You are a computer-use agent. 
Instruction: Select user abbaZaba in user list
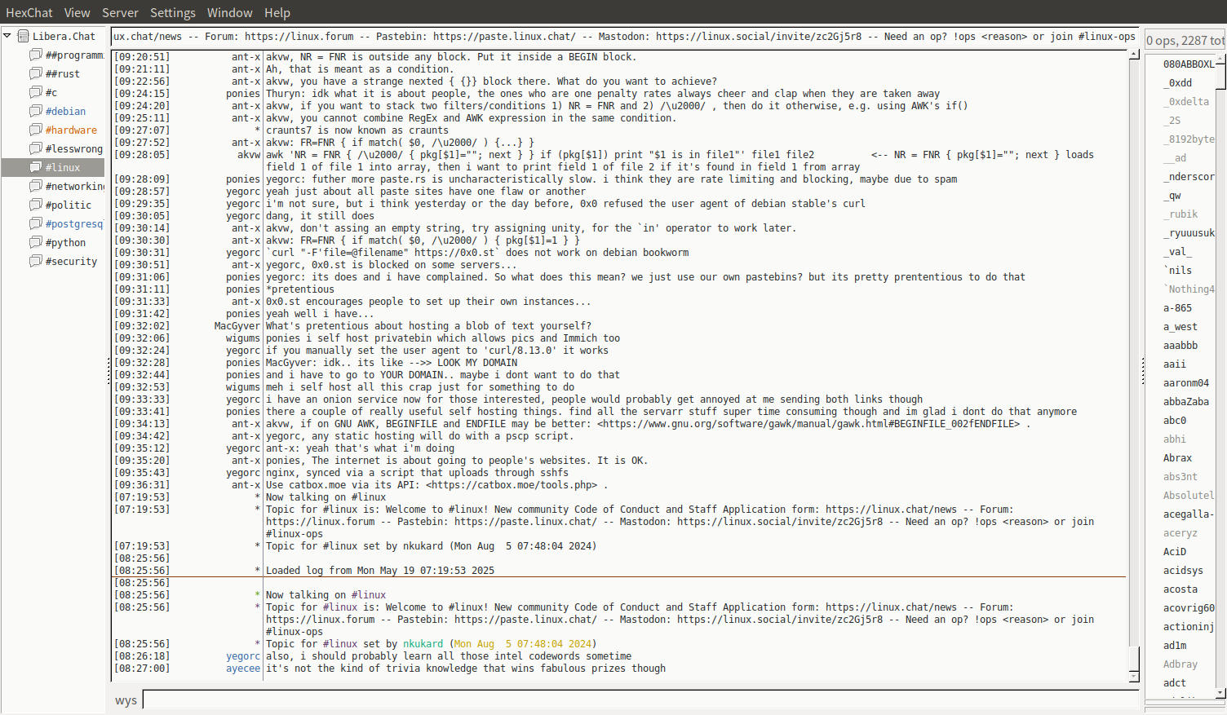tap(1186, 402)
